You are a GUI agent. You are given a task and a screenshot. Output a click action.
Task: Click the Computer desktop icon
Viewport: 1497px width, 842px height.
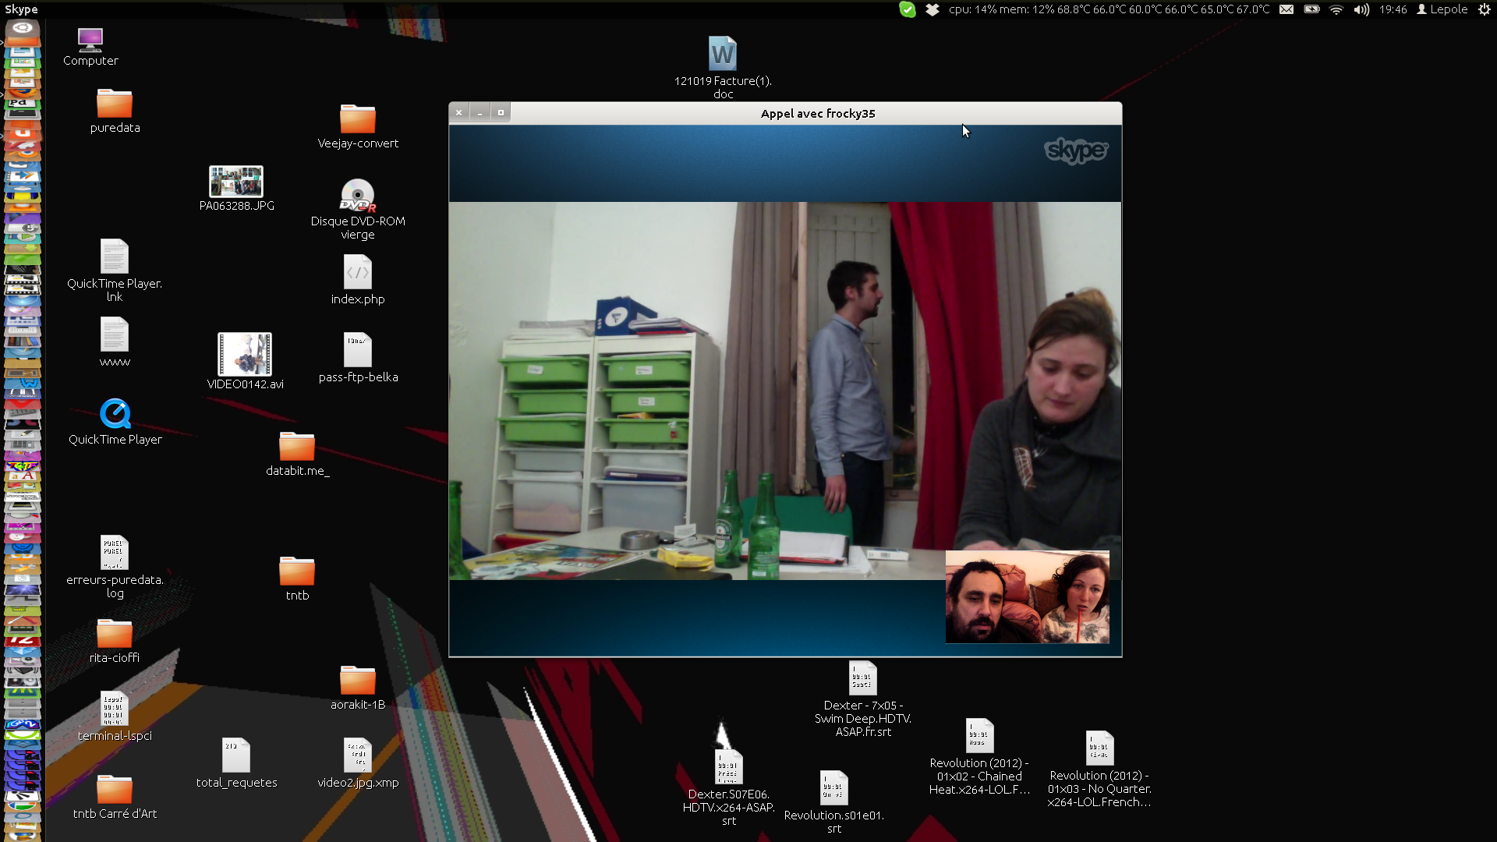90,39
